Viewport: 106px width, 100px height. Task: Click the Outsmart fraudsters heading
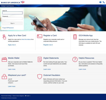coord(52,75)
